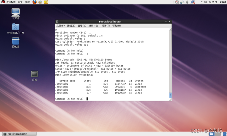Open the volume control tray icon
Screen dimensions: 227x136
click(x=187, y=2)
